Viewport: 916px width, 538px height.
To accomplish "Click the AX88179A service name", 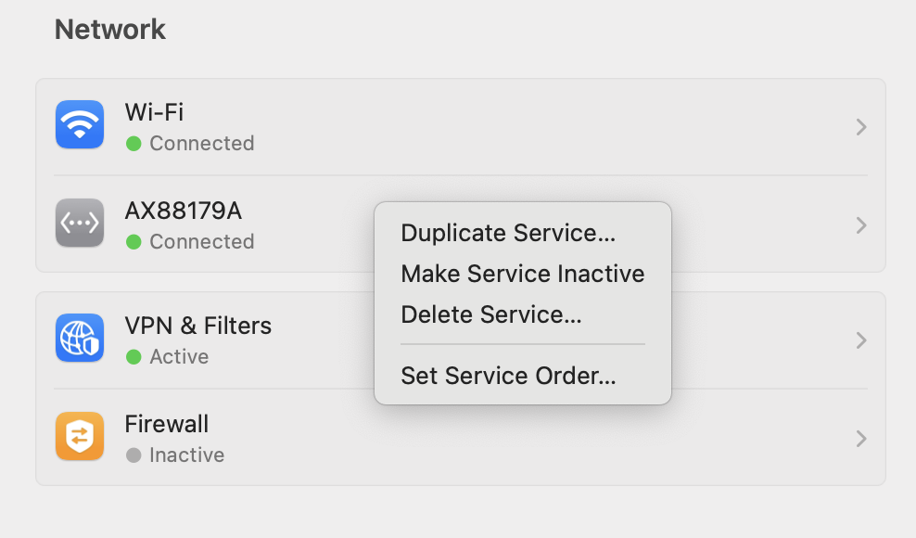I will [184, 211].
